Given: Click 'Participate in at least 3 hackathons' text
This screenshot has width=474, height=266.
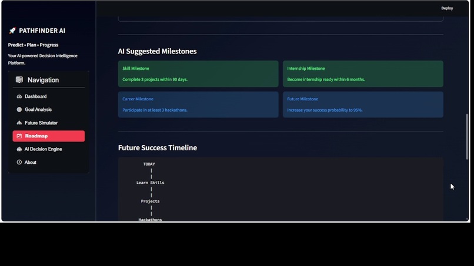Looking at the screenshot, I should coord(155,110).
